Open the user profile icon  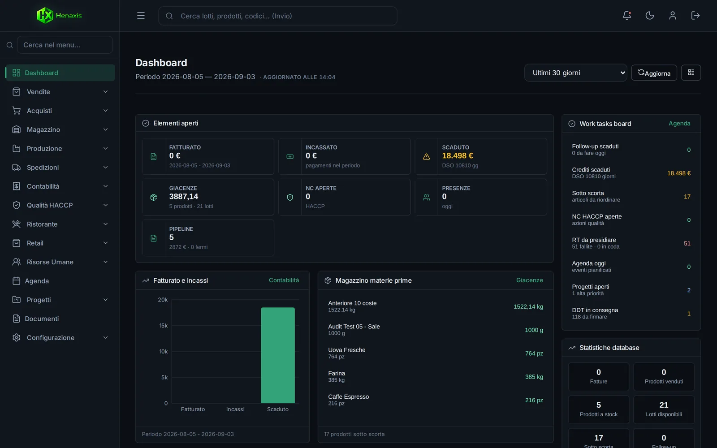(673, 16)
